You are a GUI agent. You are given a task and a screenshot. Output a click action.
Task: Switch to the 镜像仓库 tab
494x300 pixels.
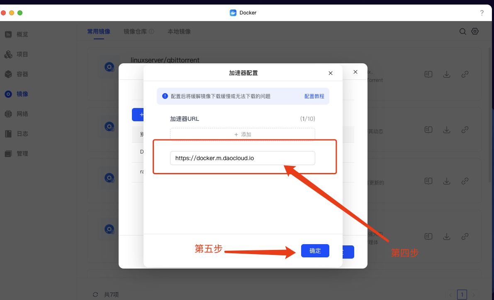tap(136, 31)
